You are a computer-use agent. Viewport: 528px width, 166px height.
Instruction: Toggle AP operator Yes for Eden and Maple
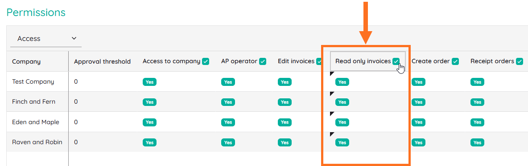click(228, 122)
